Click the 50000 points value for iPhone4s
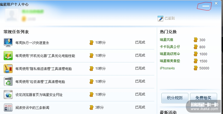Viewport: 223px width, 114px height. tap(204, 68)
